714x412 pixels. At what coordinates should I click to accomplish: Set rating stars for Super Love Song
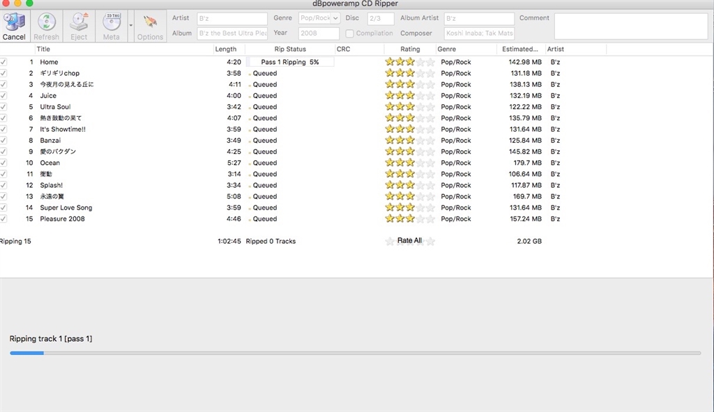410,207
